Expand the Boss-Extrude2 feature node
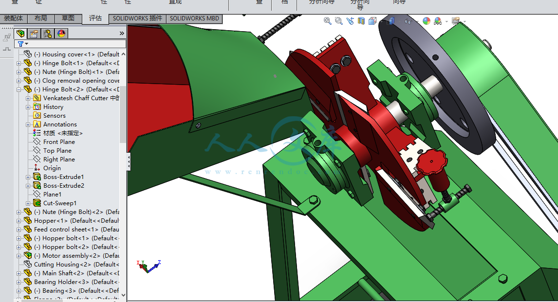This screenshot has height=302, width=558. [x=28, y=186]
